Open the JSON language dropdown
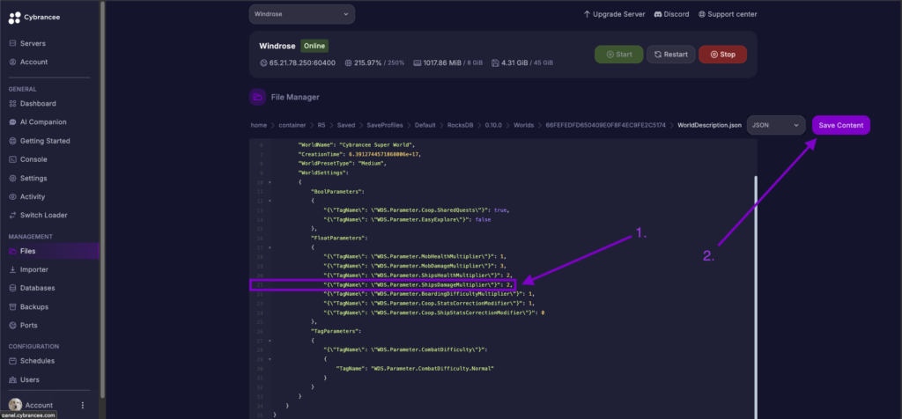The height and width of the screenshot is (419, 902). pos(775,126)
